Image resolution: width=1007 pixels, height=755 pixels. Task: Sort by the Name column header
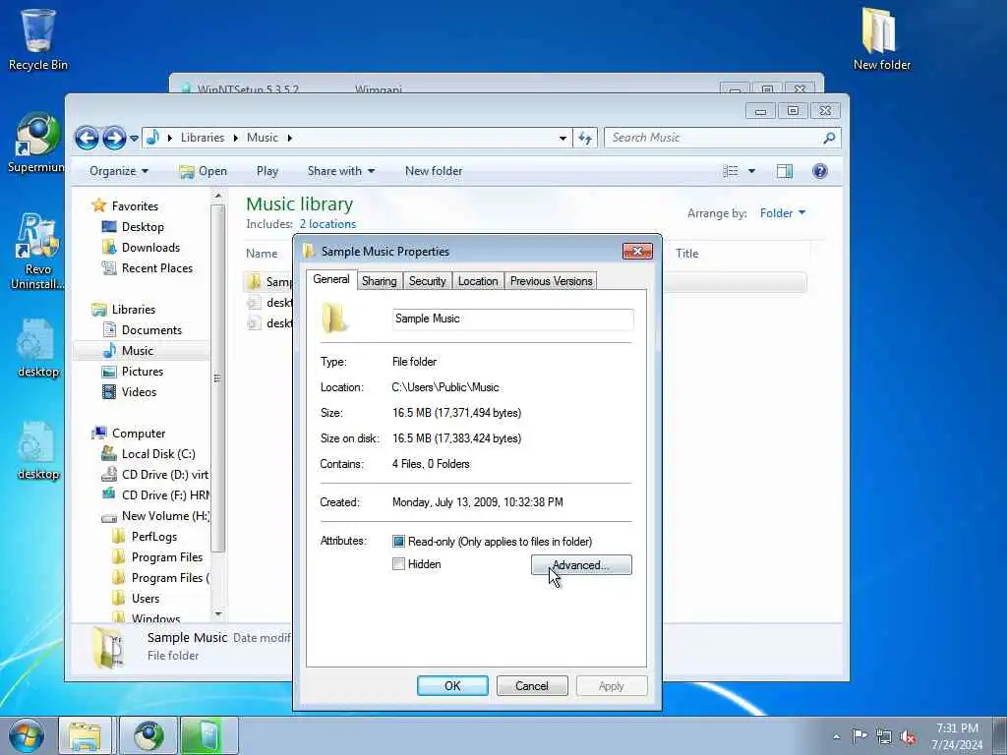tap(262, 254)
